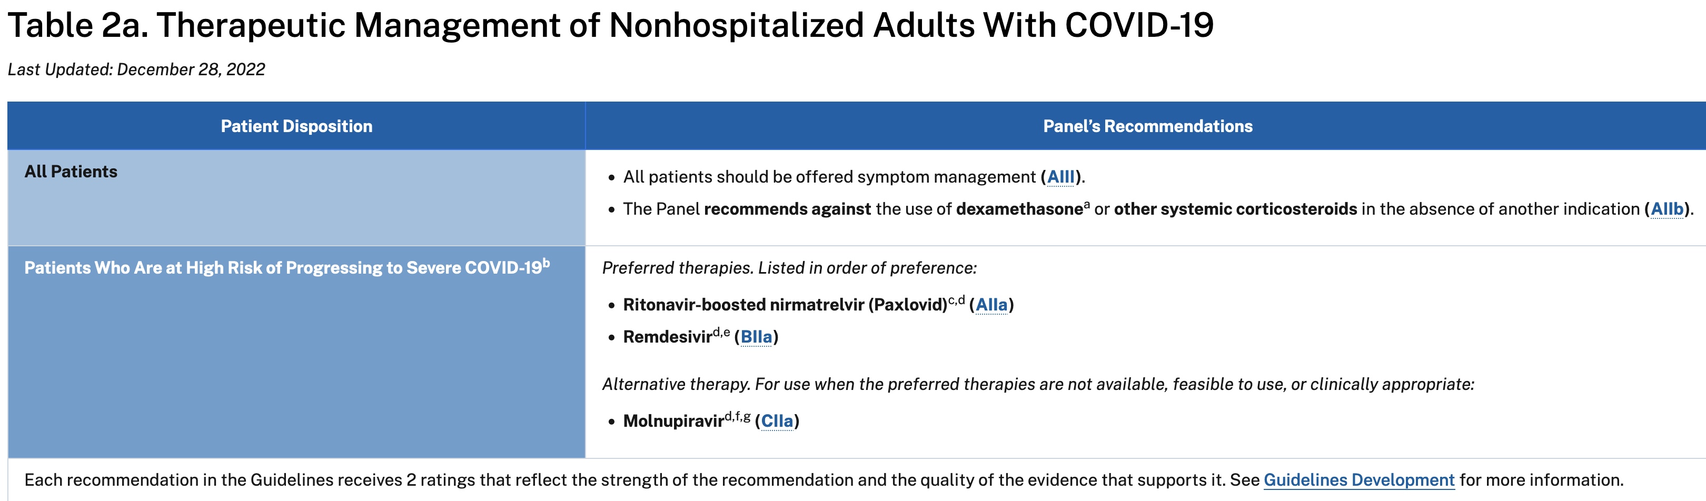Open the AIIa rating beside Paxlovid
The image size is (1706, 501).
point(991,304)
